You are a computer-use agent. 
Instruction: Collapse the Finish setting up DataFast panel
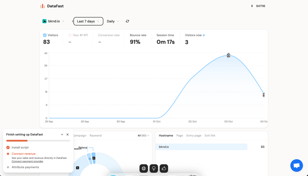(62, 134)
